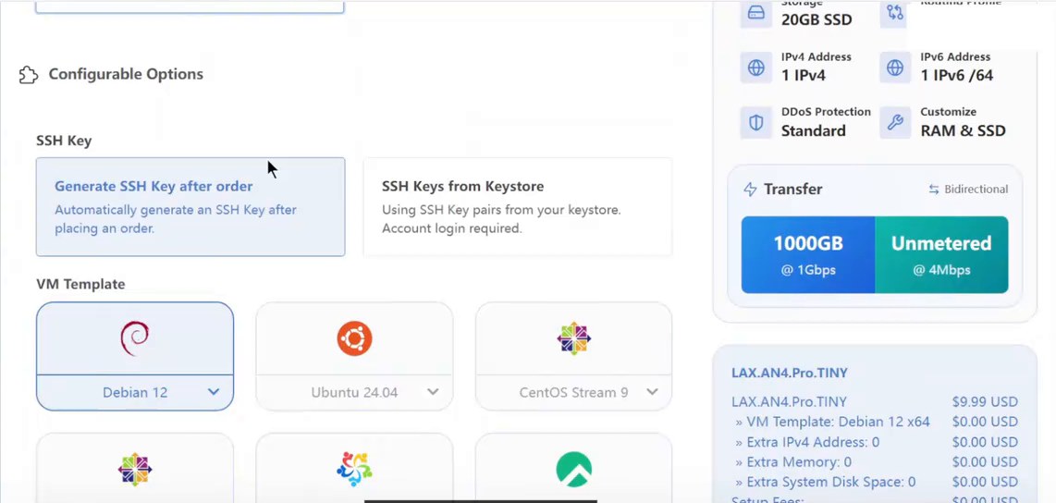This screenshot has height=503, width=1056.
Task: Click the Configurable Options puzzle icon
Action: click(29, 75)
